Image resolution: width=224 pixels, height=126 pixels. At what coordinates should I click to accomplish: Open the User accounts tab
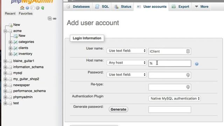pos(152,7)
